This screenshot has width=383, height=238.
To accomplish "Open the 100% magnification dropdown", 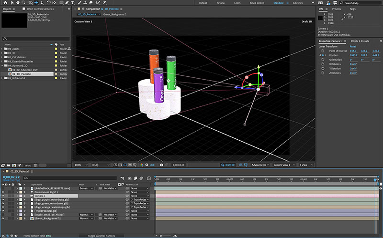I will click(81, 165).
